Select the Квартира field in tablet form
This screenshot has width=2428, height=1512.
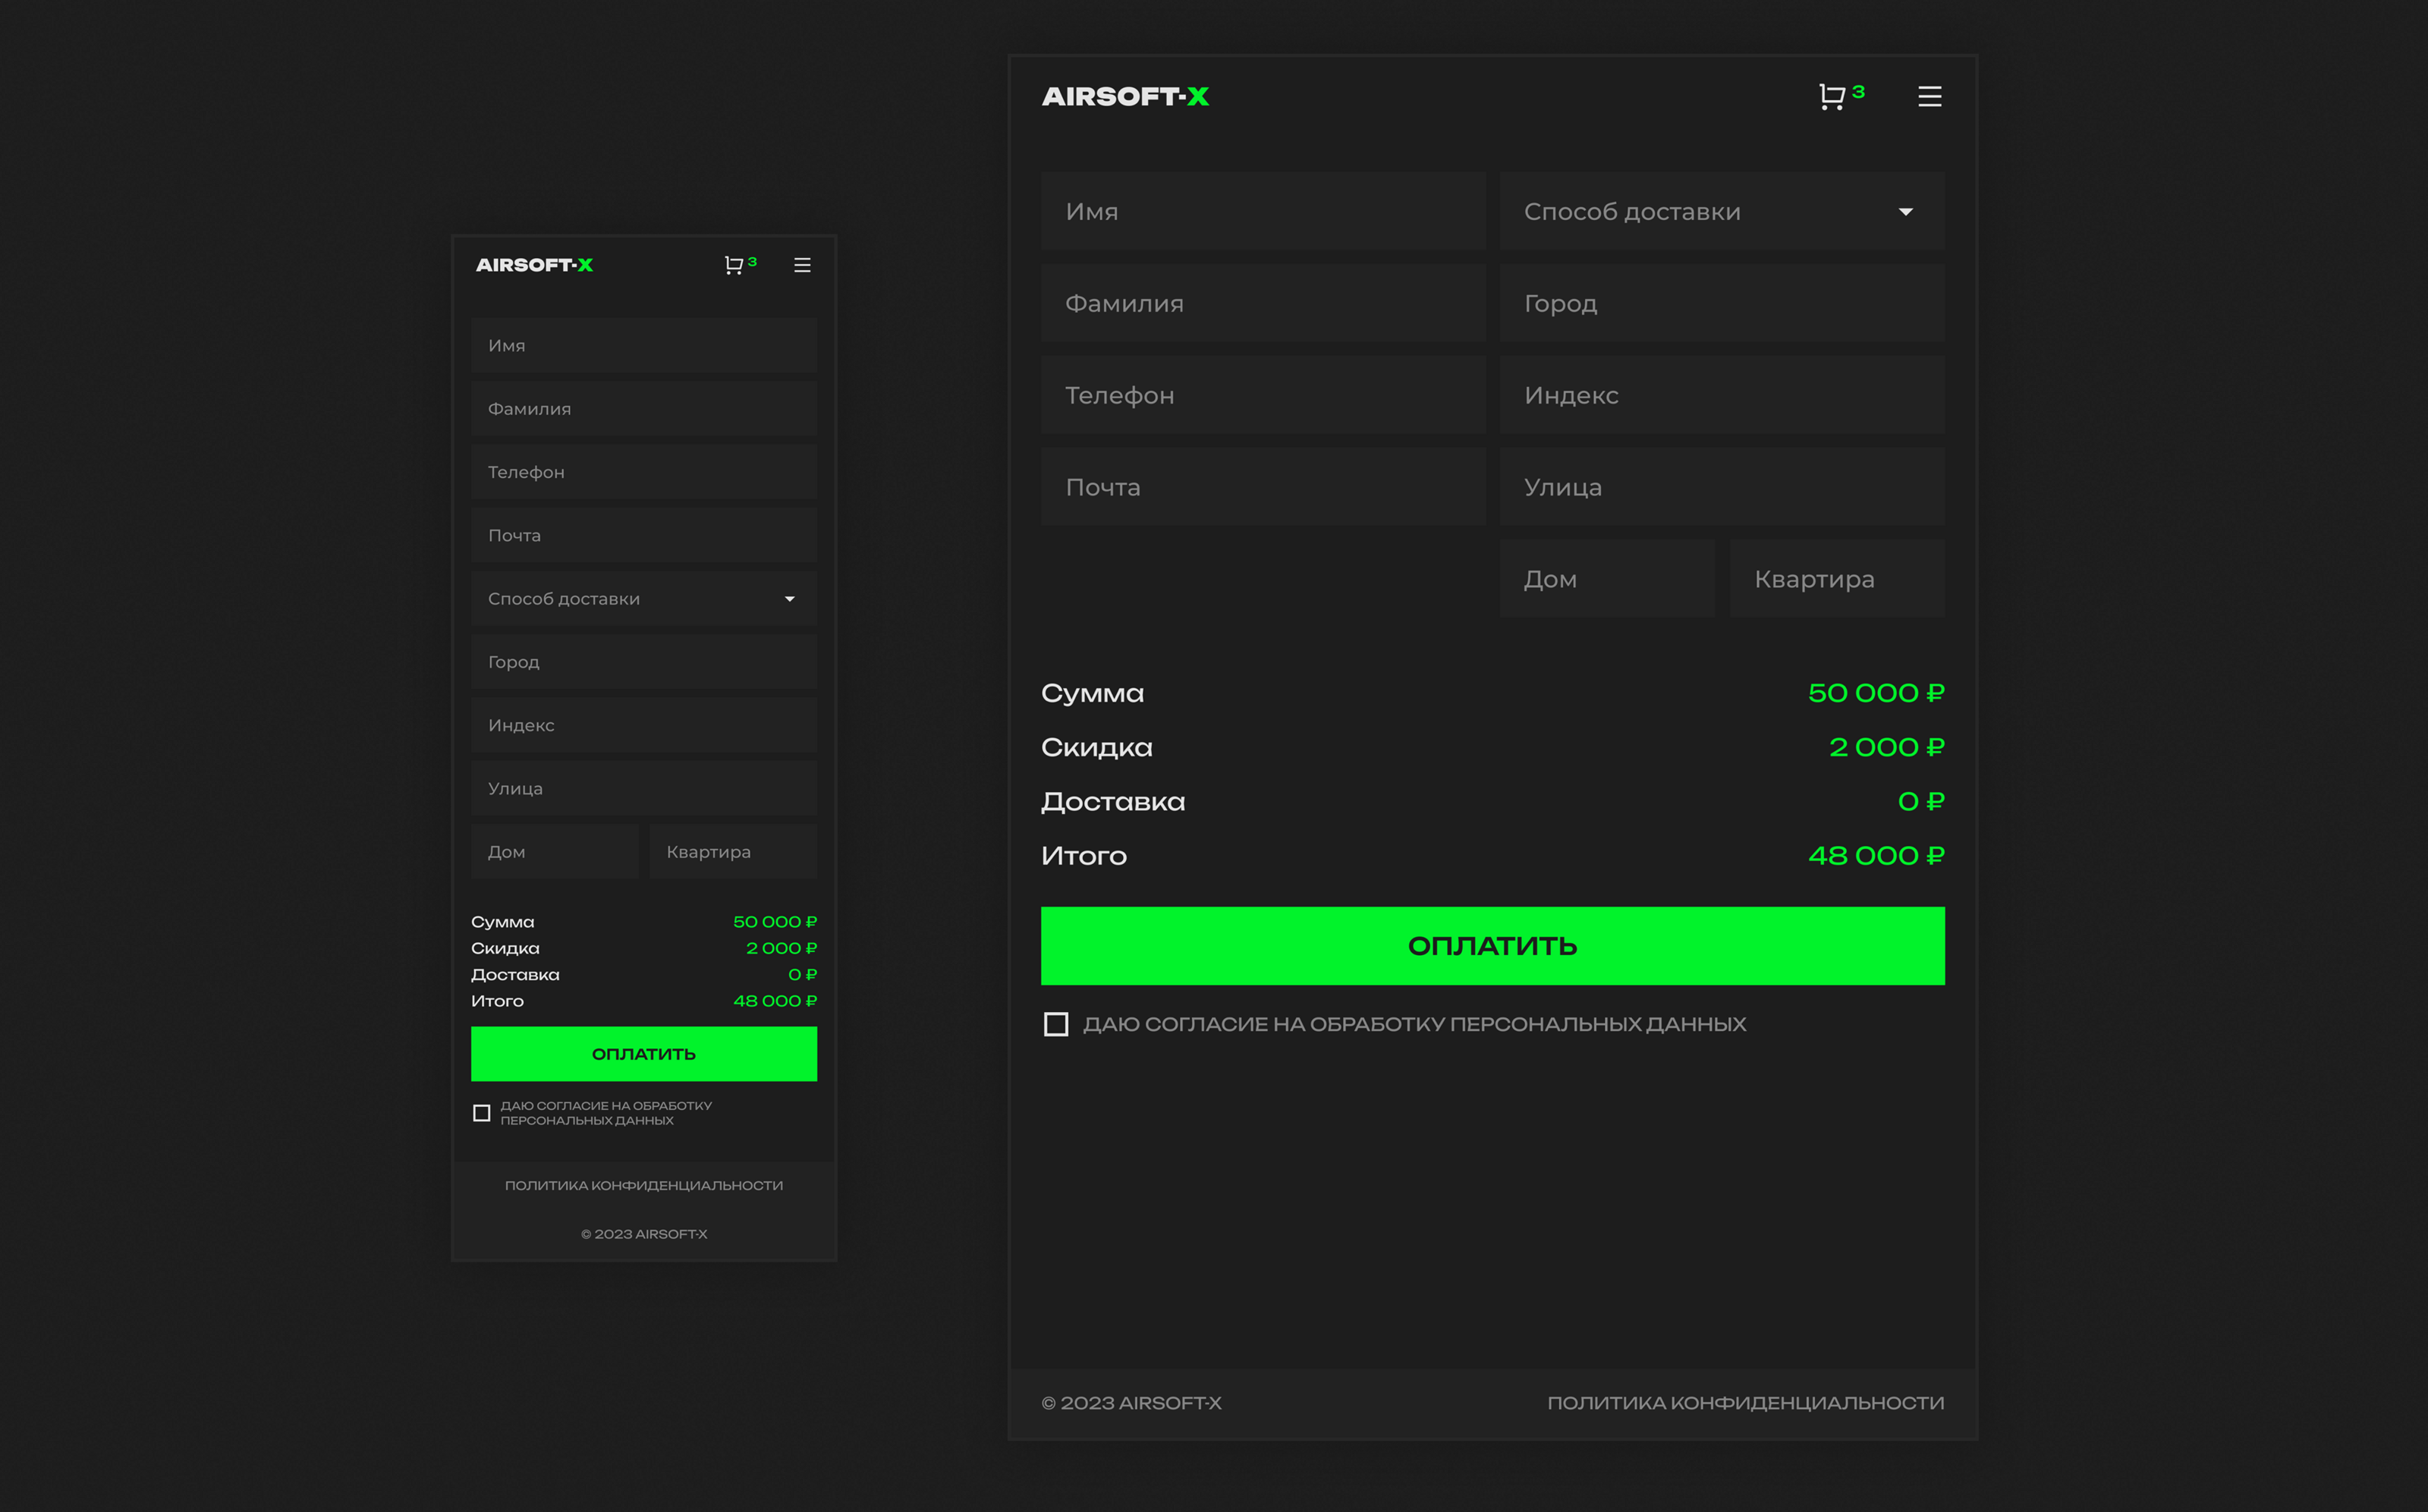[x=1836, y=579]
